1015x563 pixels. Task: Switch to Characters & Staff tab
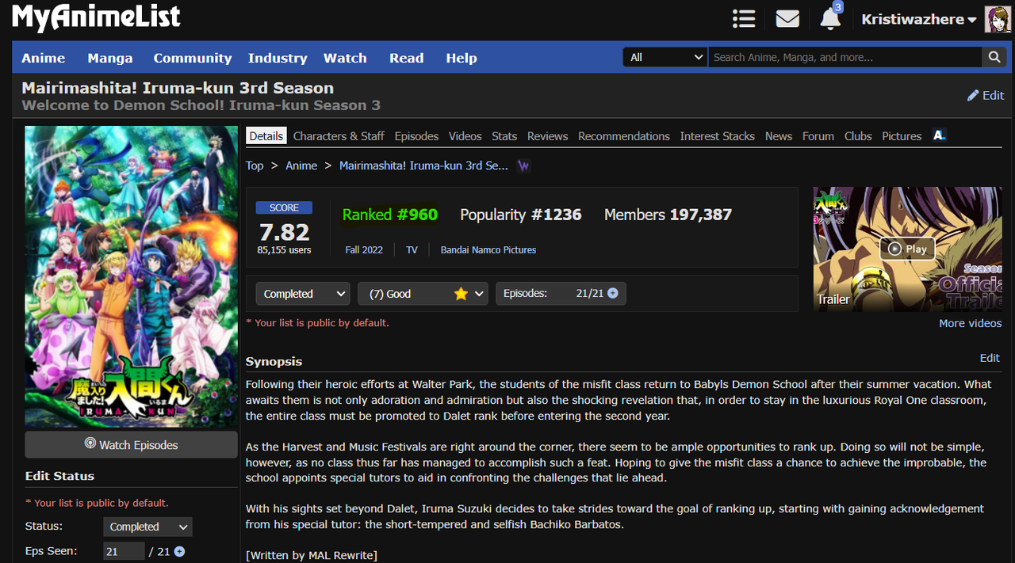coord(339,136)
